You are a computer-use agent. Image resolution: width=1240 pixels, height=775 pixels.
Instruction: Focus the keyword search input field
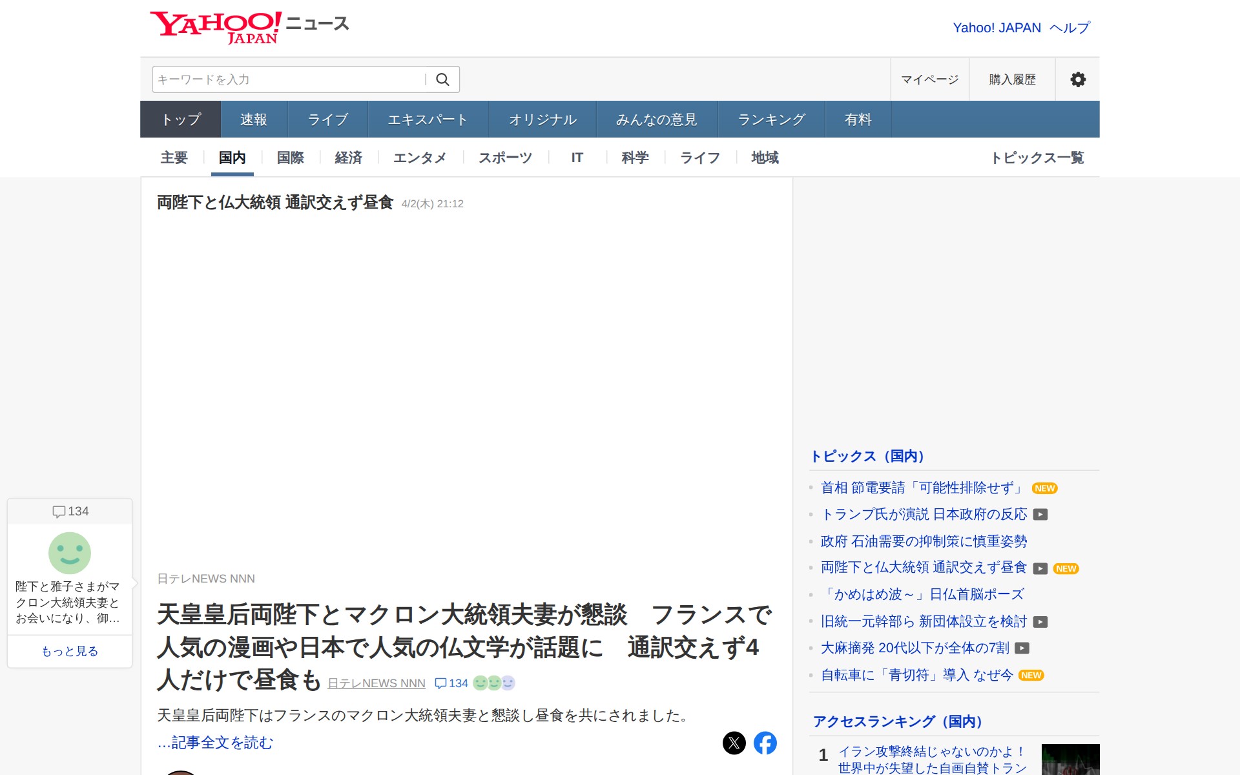click(x=287, y=79)
